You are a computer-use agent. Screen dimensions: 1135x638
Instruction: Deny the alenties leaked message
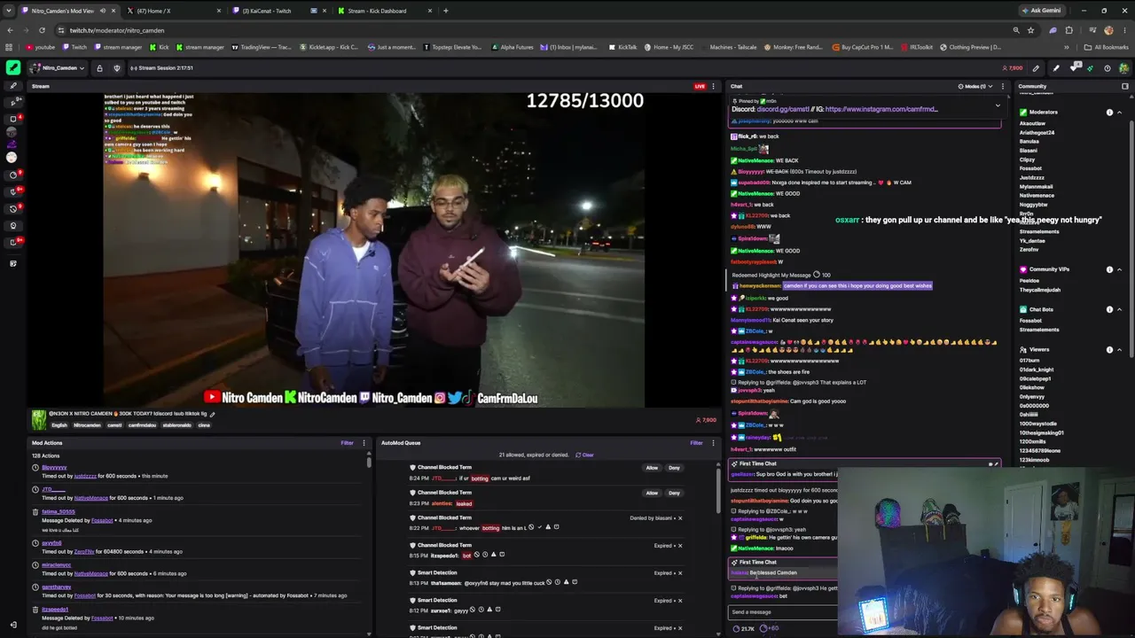tap(674, 493)
